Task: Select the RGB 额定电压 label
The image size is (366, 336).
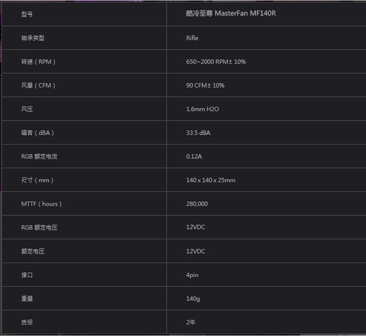Action: pyautogui.click(x=39, y=228)
